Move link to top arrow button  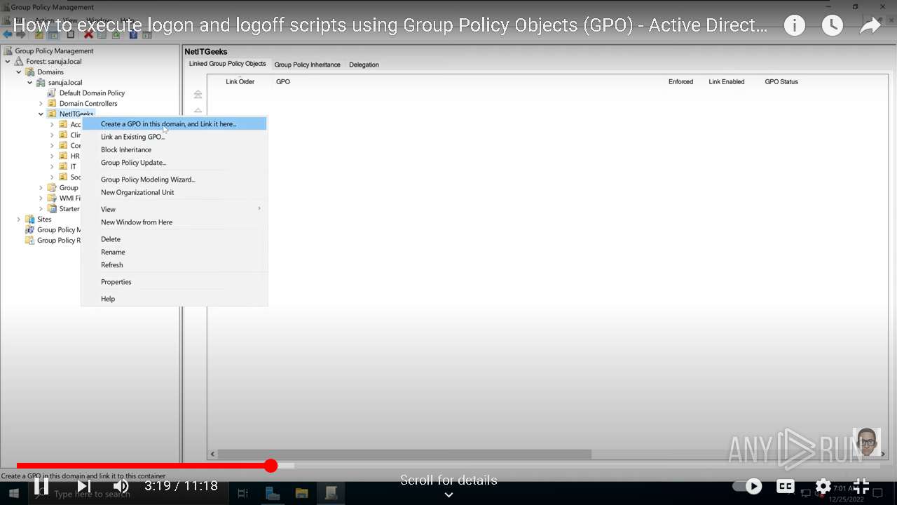click(x=198, y=94)
